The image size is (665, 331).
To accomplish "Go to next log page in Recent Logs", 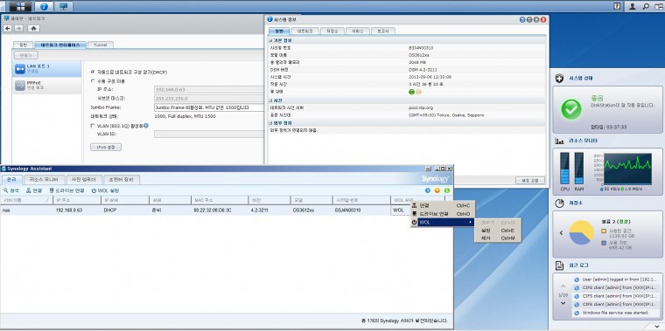I will 563,303.
